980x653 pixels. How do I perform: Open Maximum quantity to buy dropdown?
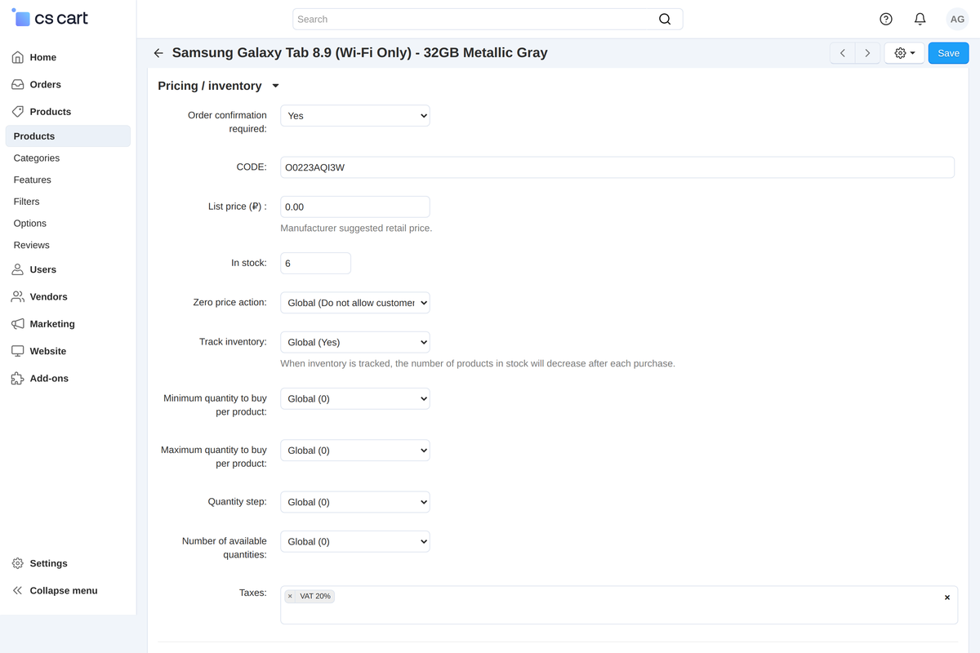(355, 451)
